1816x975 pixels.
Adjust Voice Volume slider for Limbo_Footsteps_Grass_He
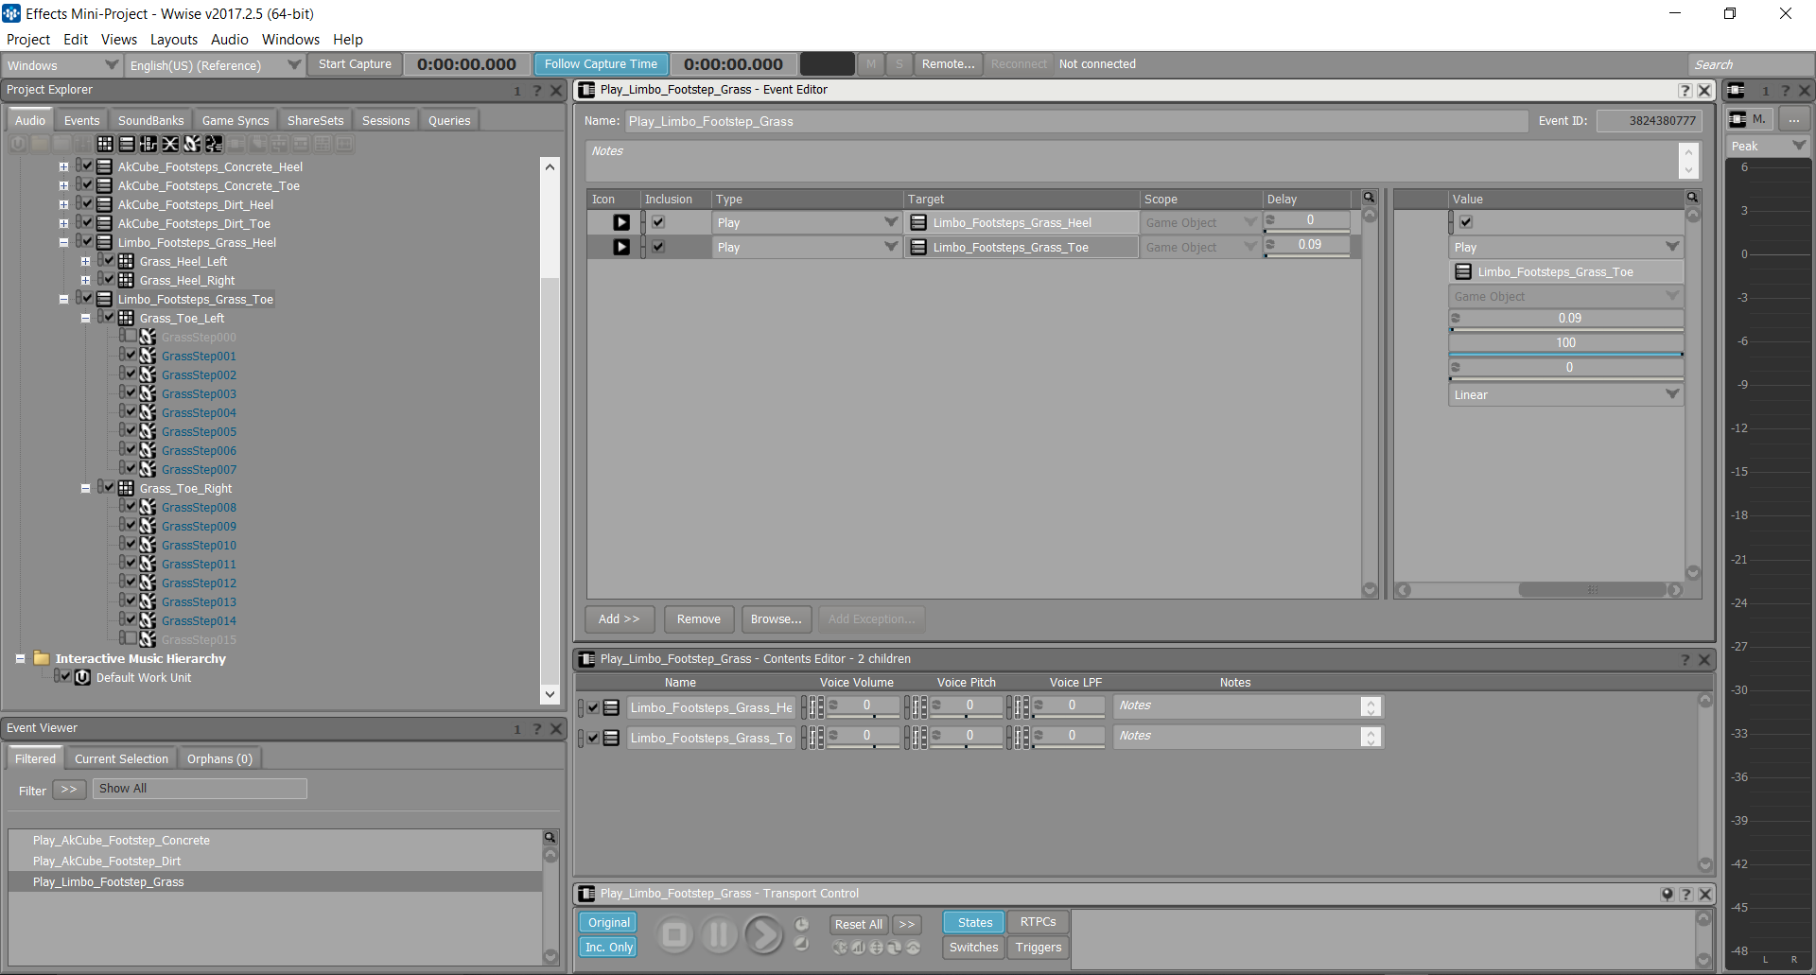864,705
